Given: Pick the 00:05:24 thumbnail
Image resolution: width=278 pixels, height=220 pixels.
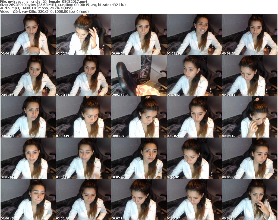Looking at the screenshot, I should 84,158.
